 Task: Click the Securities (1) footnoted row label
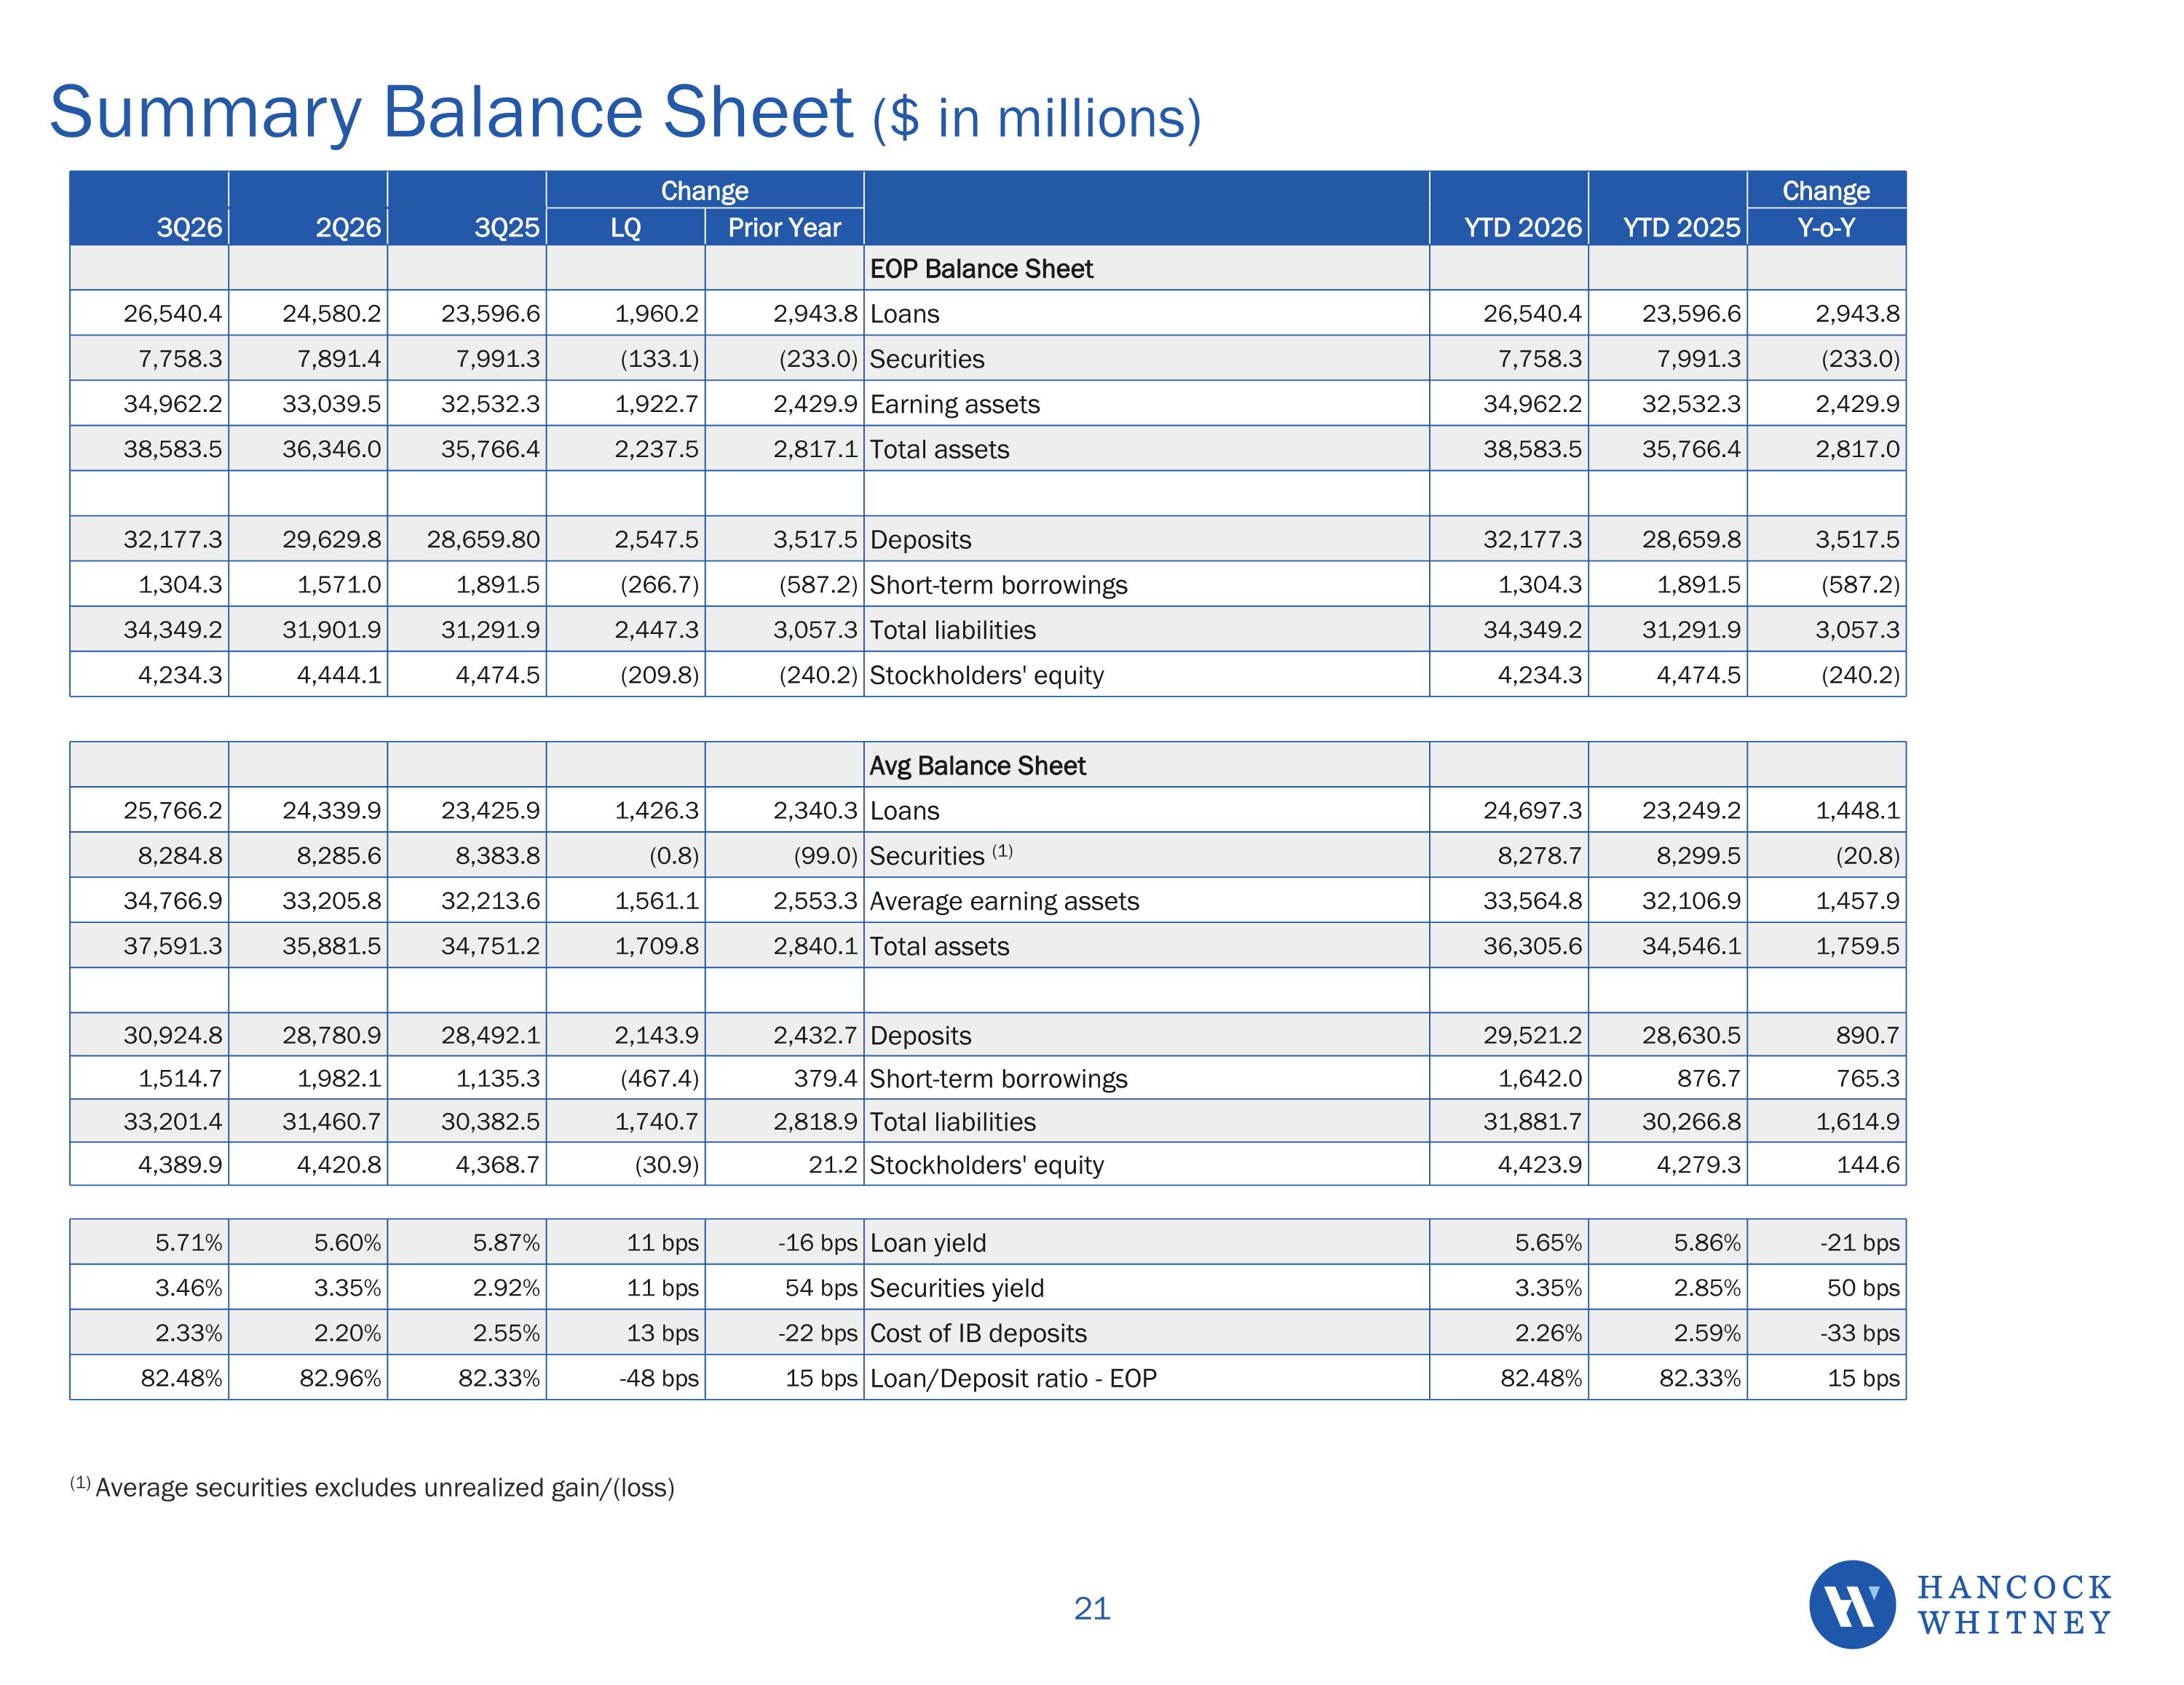tap(941, 855)
